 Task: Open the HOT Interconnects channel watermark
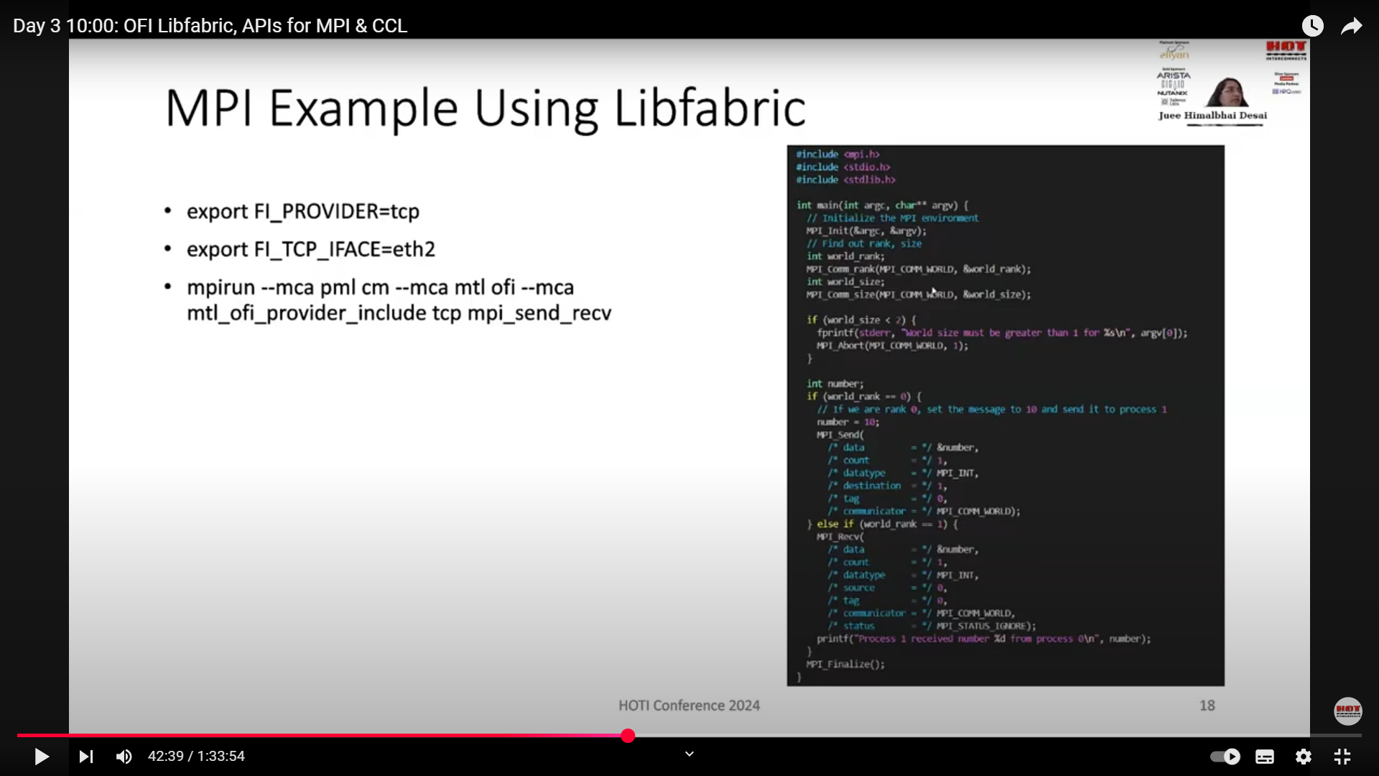point(1348,711)
